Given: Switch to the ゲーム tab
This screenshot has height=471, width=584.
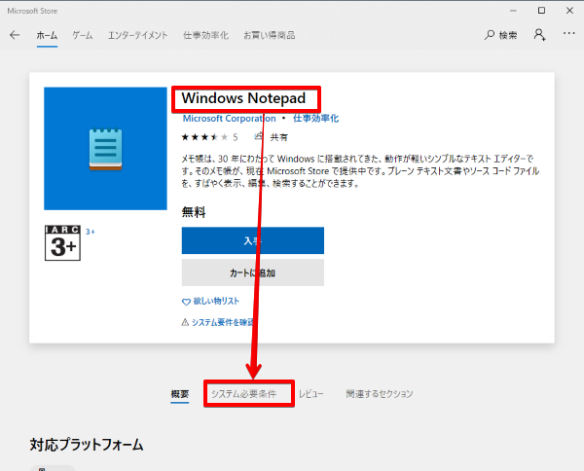Looking at the screenshot, I should pos(83,35).
